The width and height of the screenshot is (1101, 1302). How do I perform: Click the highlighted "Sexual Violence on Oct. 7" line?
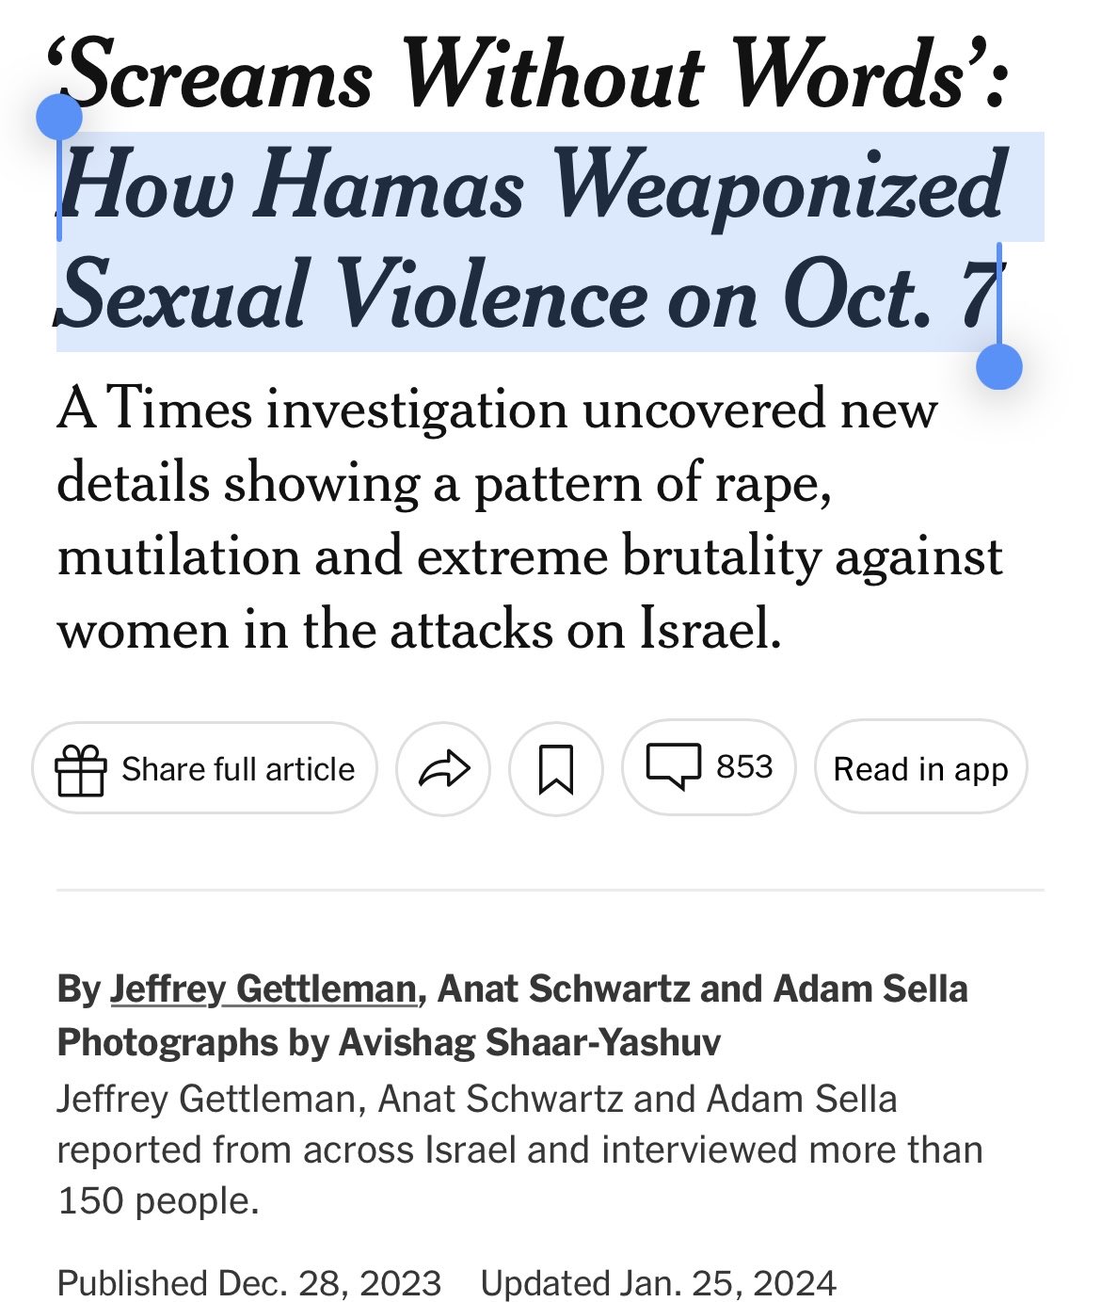click(527, 295)
